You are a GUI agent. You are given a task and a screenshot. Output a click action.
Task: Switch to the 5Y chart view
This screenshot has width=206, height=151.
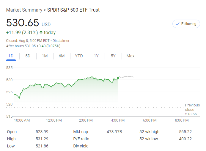(x=113, y=56)
